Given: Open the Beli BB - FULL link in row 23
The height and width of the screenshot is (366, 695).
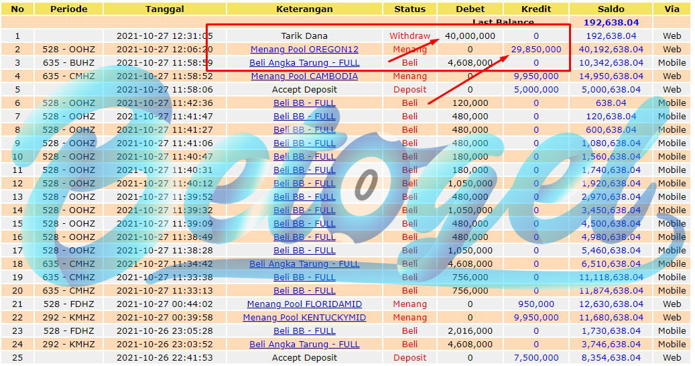Looking at the screenshot, I should [x=304, y=331].
